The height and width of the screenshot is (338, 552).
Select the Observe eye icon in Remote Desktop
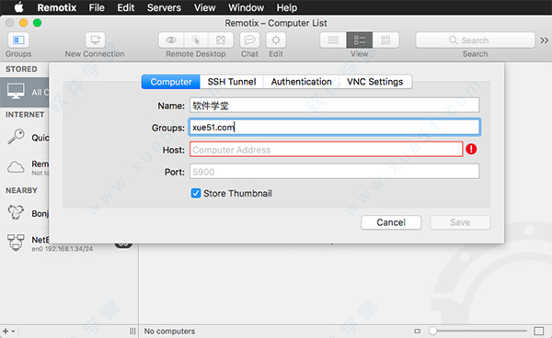click(171, 40)
